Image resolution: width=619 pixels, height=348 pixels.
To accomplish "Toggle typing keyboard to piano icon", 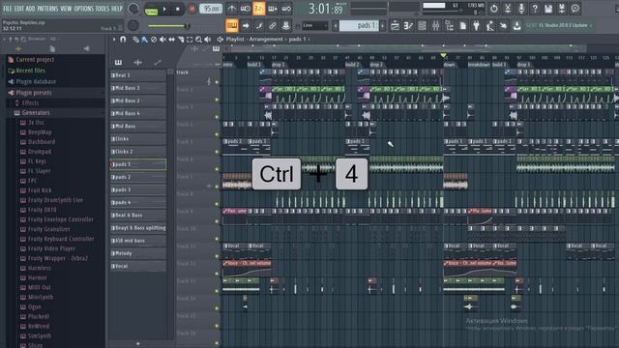I will 232,26.
